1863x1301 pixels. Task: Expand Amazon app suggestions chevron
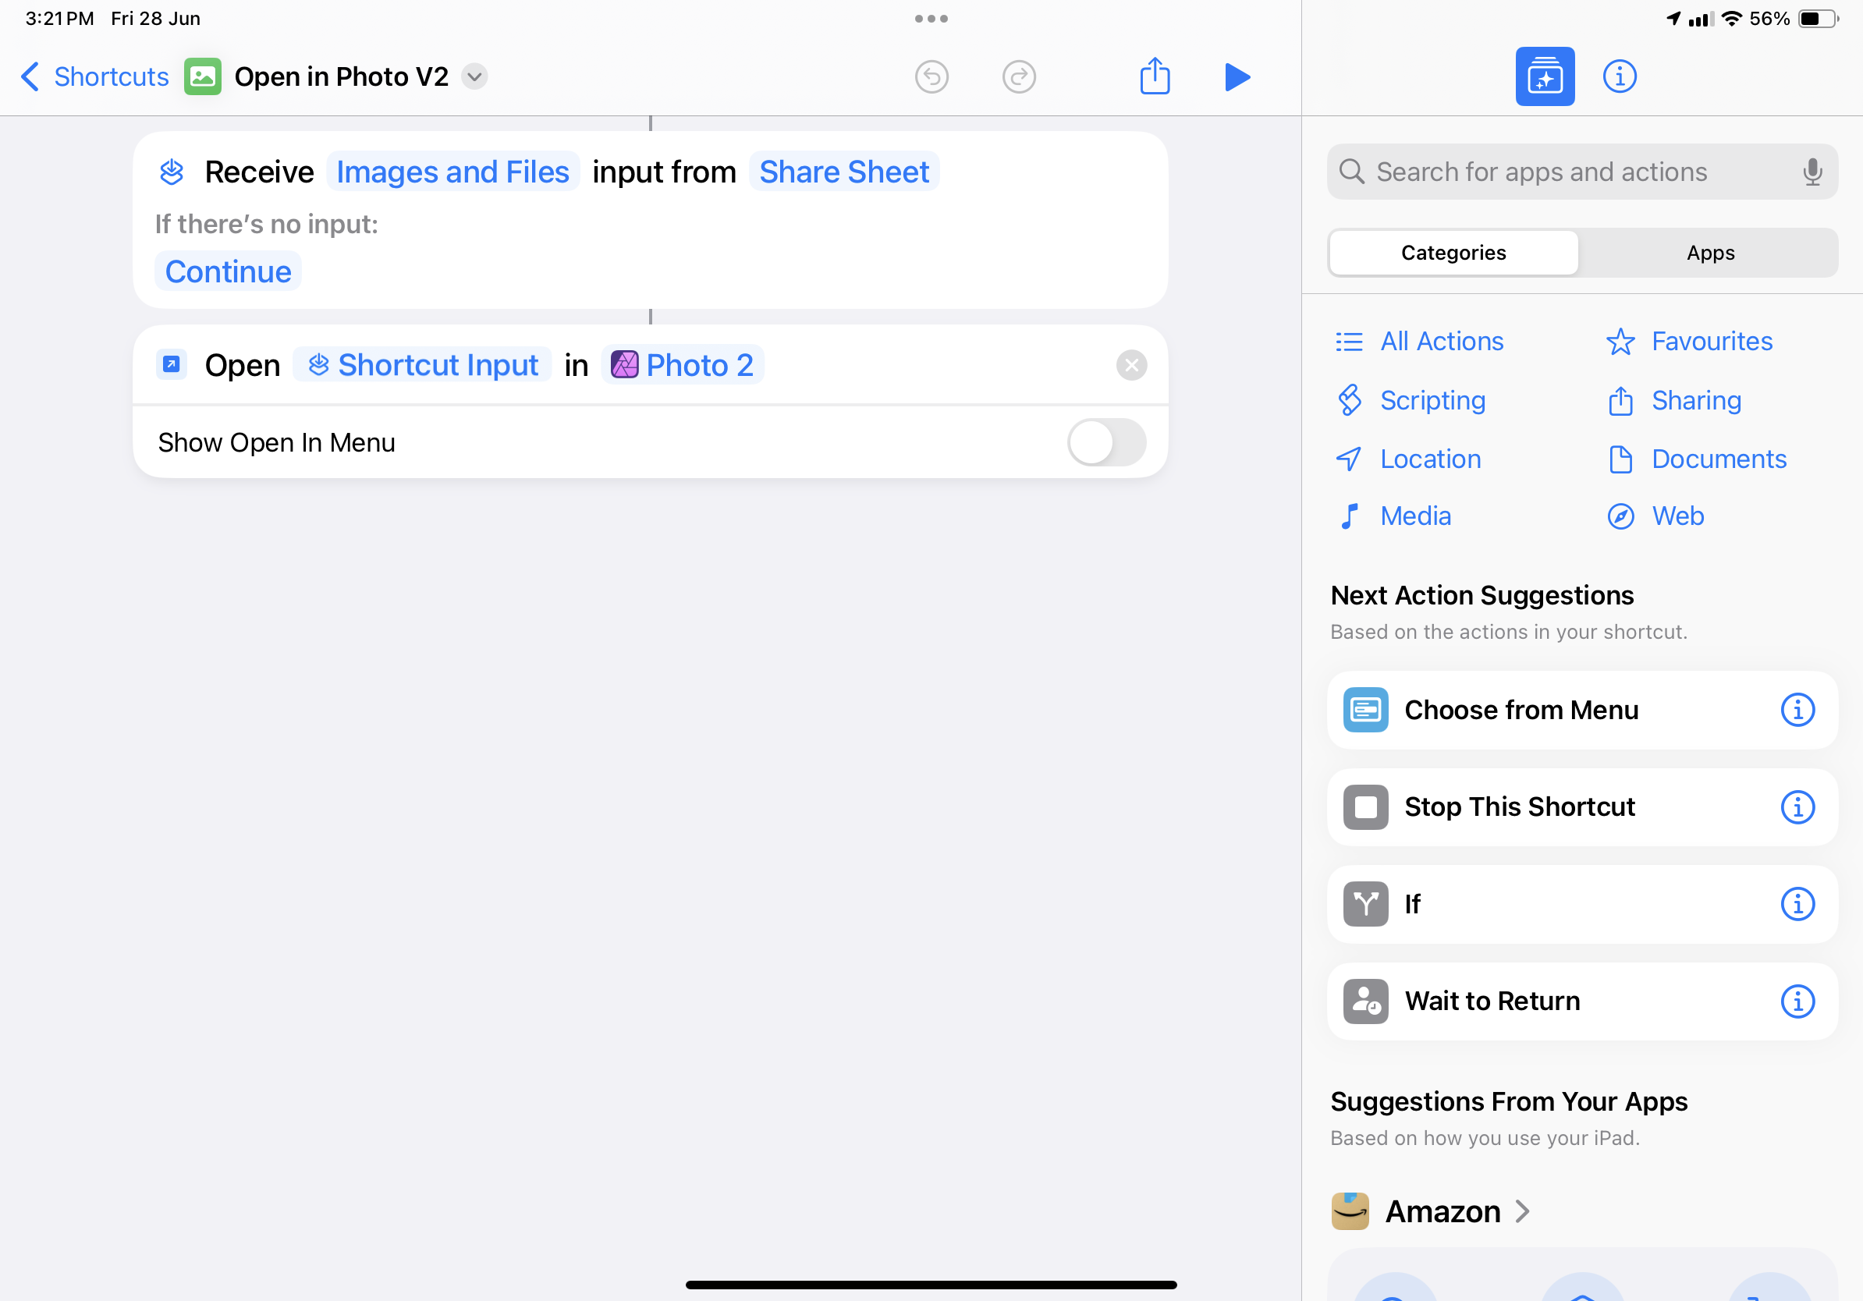click(1524, 1211)
